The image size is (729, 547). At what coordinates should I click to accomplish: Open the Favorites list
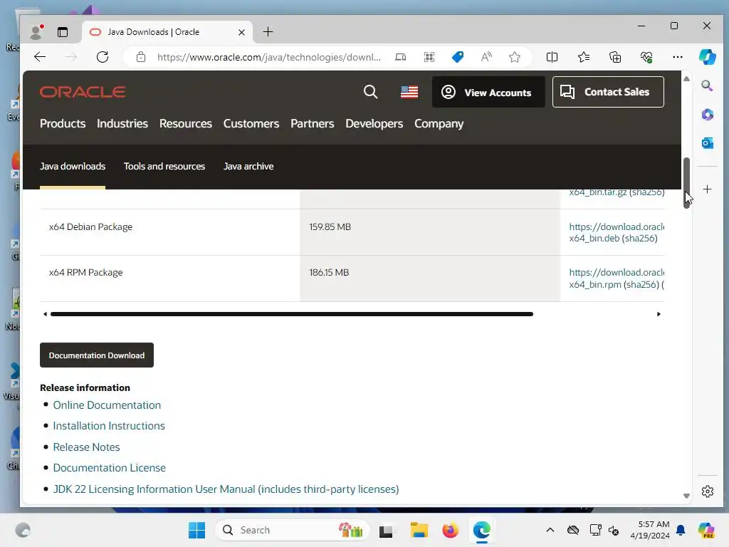[584, 57]
